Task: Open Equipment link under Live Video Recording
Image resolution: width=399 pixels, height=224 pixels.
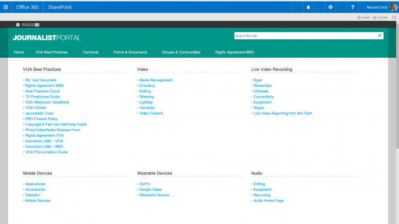Action: point(263,102)
